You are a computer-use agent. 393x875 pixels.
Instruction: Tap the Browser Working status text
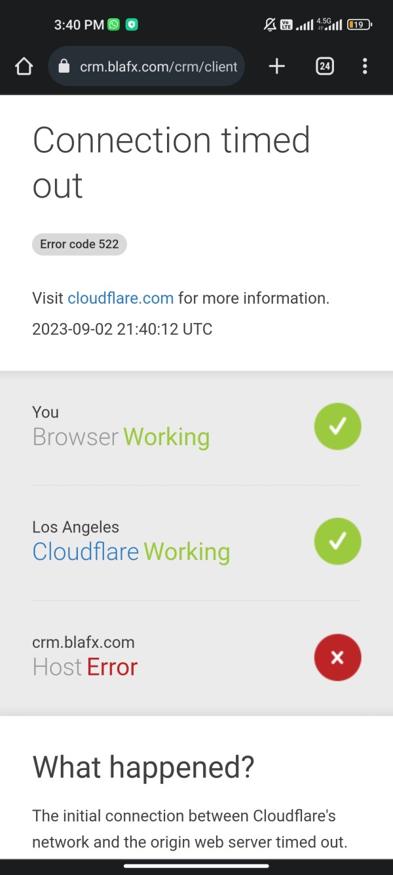coord(121,437)
